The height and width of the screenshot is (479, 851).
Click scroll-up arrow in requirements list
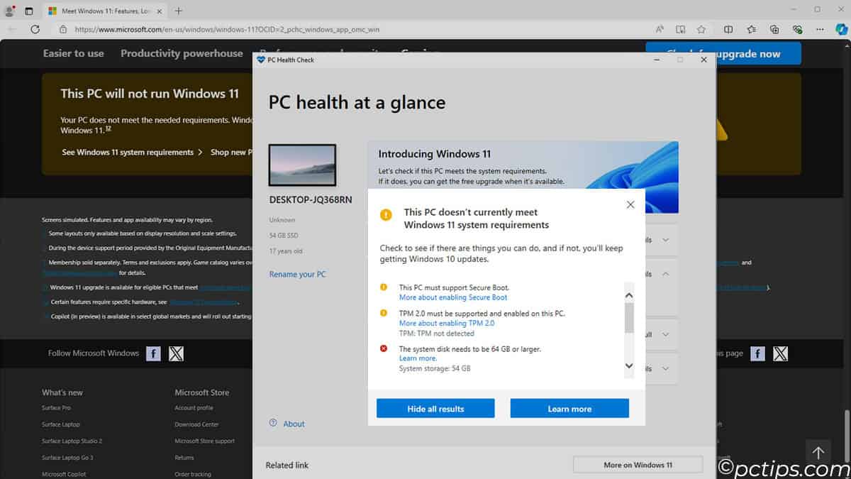pyautogui.click(x=628, y=294)
